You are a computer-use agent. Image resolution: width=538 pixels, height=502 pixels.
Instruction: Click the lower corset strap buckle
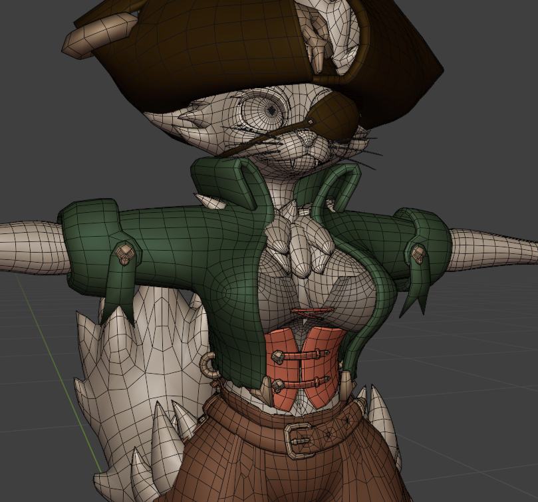click(x=277, y=386)
